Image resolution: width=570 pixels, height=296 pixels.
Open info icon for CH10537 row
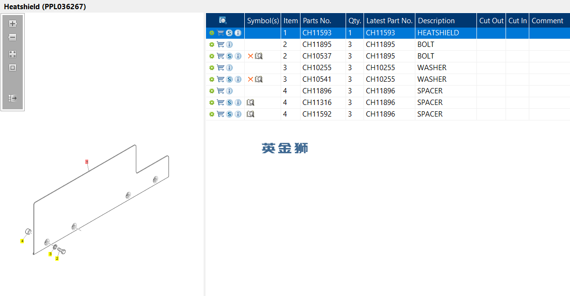pos(237,56)
